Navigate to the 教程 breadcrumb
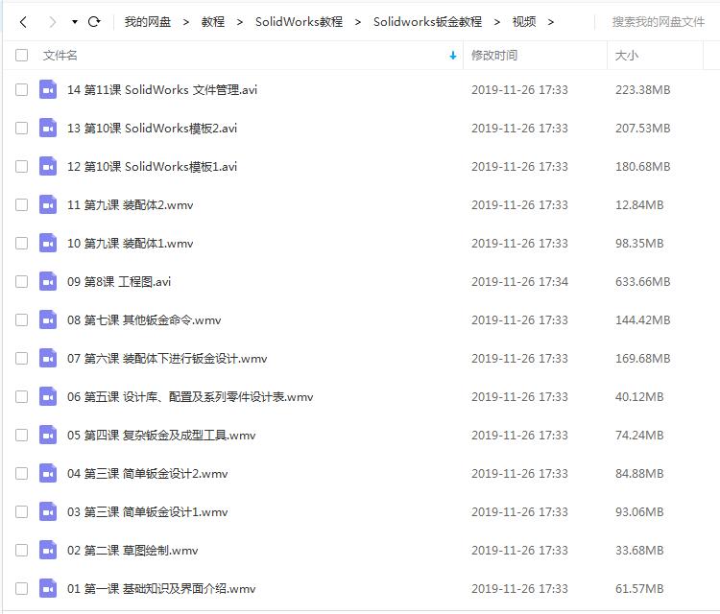 point(212,21)
